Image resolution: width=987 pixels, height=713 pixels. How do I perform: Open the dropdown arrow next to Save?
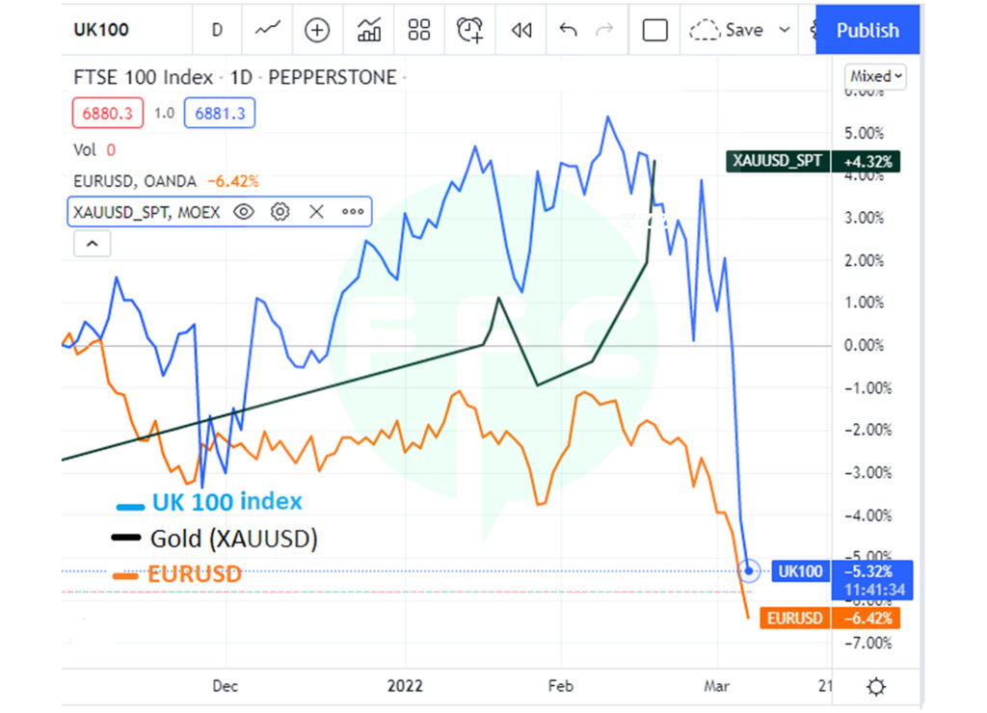tap(785, 31)
